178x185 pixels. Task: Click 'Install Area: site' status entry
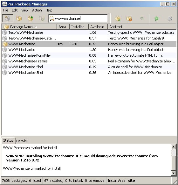[x=121, y=181]
